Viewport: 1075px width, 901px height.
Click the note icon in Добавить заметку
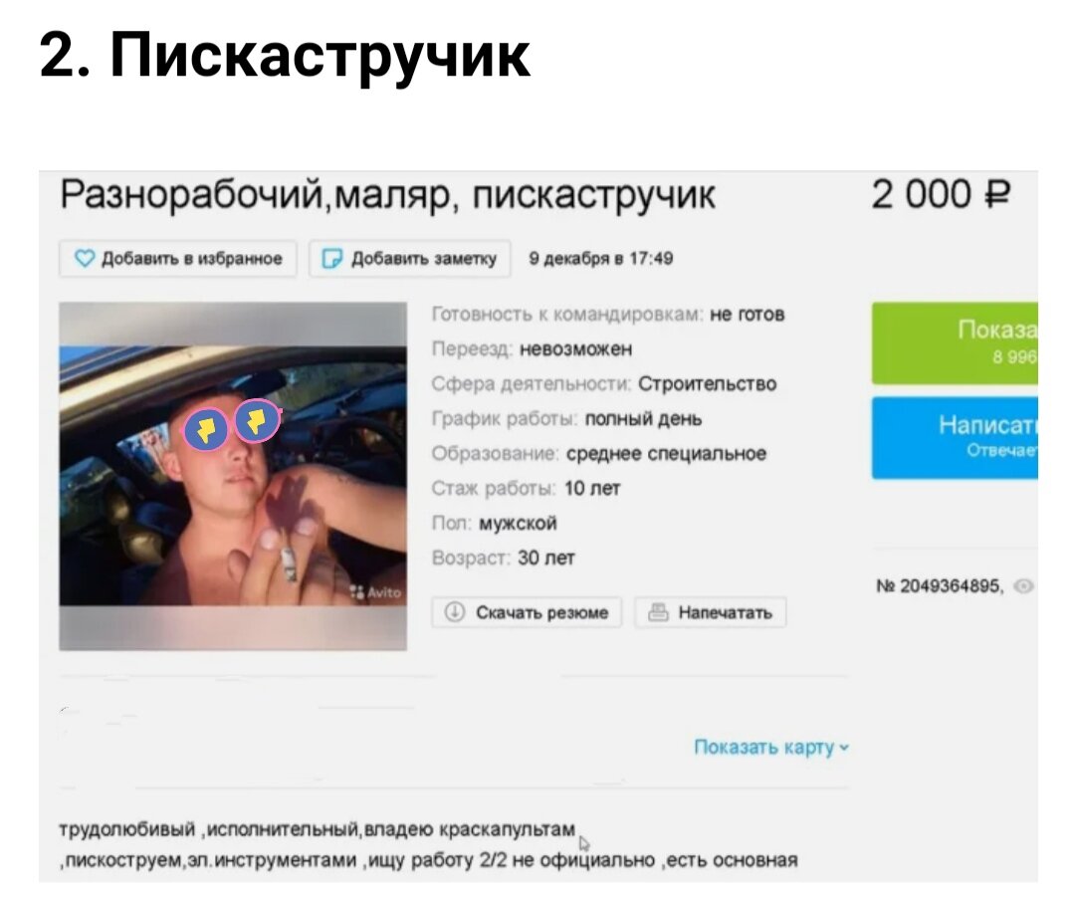[x=331, y=259]
